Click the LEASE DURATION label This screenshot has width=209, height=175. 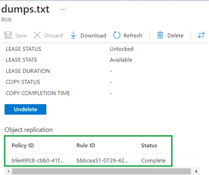click(x=28, y=71)
